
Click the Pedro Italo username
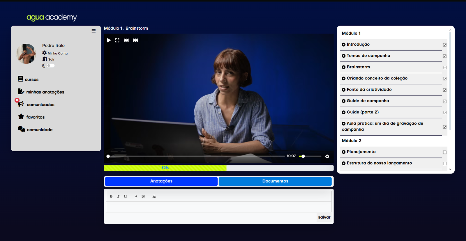click(x=54, y=45)
